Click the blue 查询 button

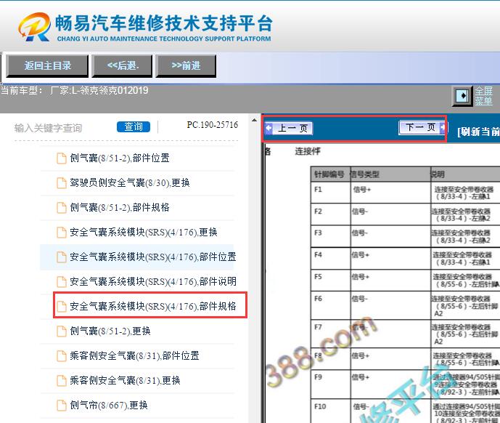tap(134, 127)
